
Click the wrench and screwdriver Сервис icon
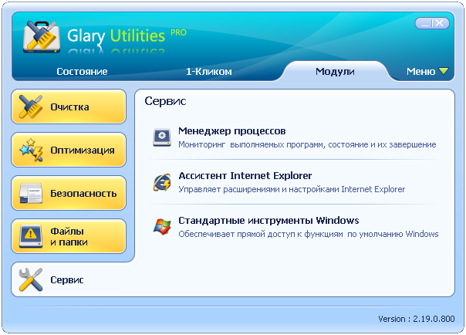[x=31, y=279]
